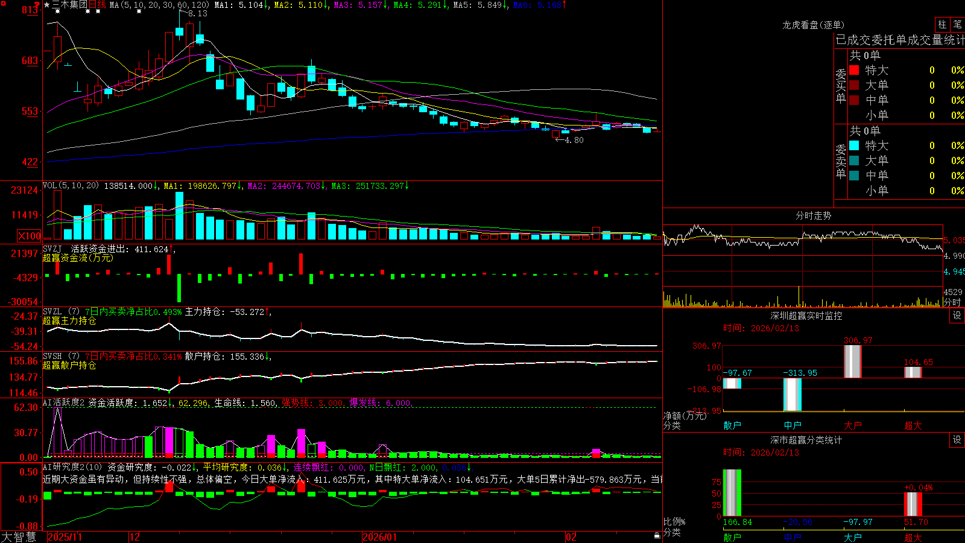
Task: Click the star icon before 三木集团
Action: pos(47,5)
